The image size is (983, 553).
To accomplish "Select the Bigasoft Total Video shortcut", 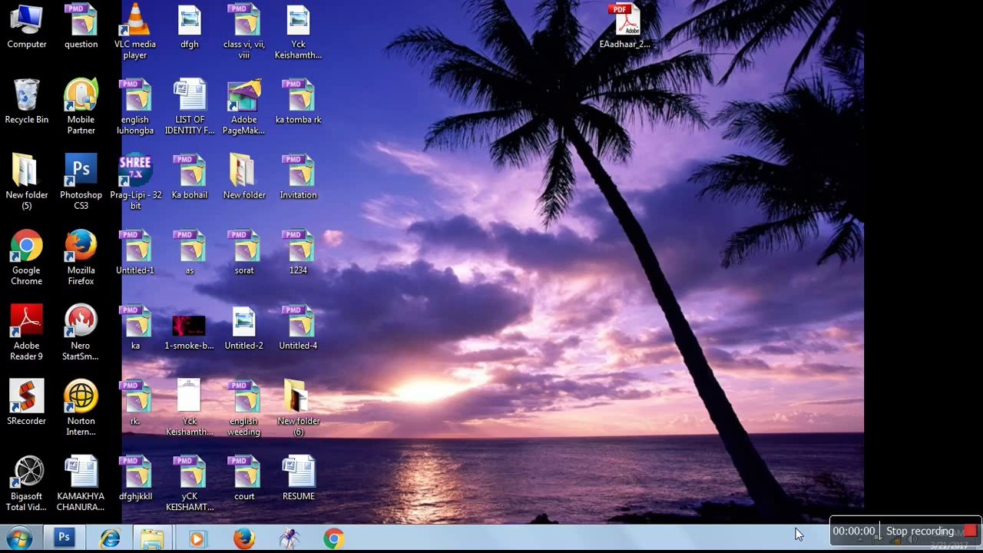I will coord(26,483).
